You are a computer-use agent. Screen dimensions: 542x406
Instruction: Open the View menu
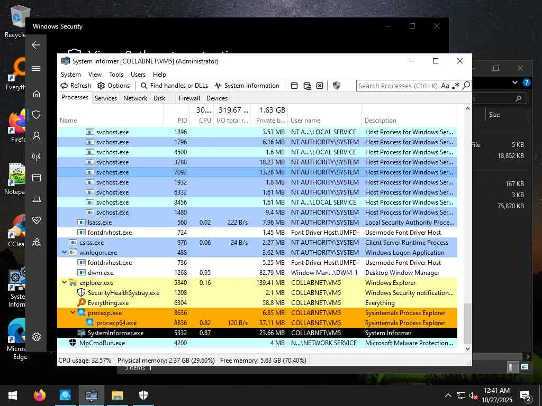[95, 74]
